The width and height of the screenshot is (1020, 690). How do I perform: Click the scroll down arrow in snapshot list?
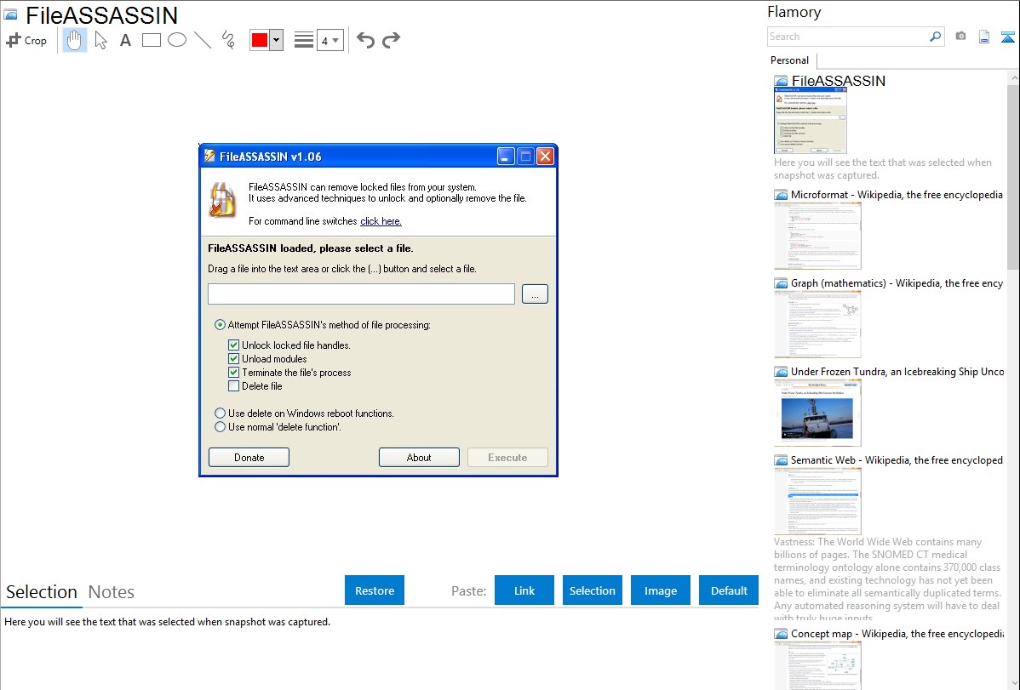point(1013,682)
